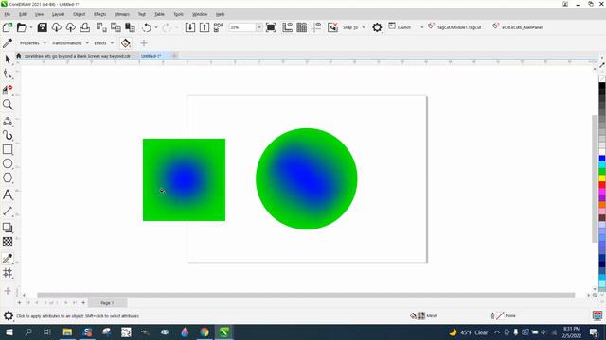Select the Freehand curve tool
The width and height of the screenshot is (606, 340).
(8, 121)
